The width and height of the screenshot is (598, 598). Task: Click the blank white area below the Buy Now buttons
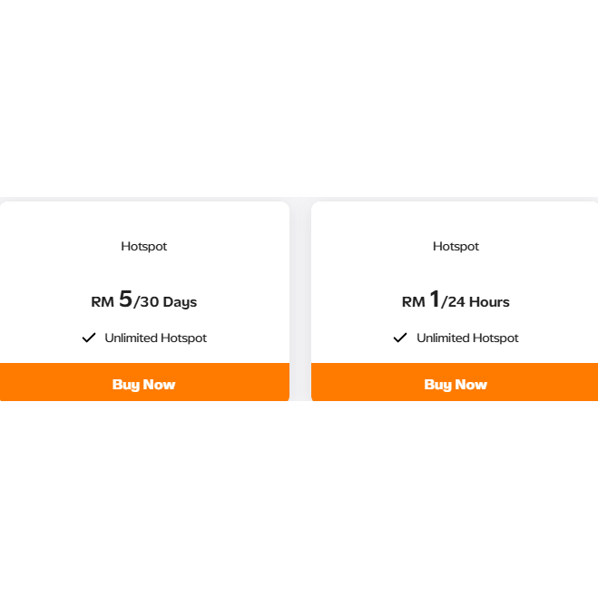[x=299, y=499]
